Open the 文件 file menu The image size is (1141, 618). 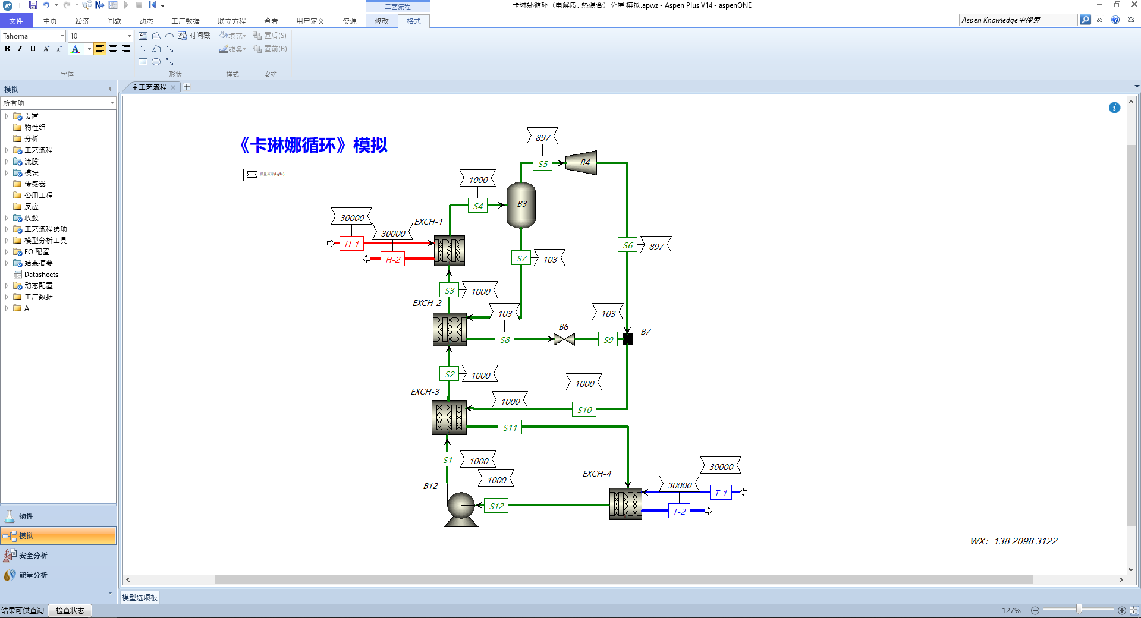tap(16, 21)
